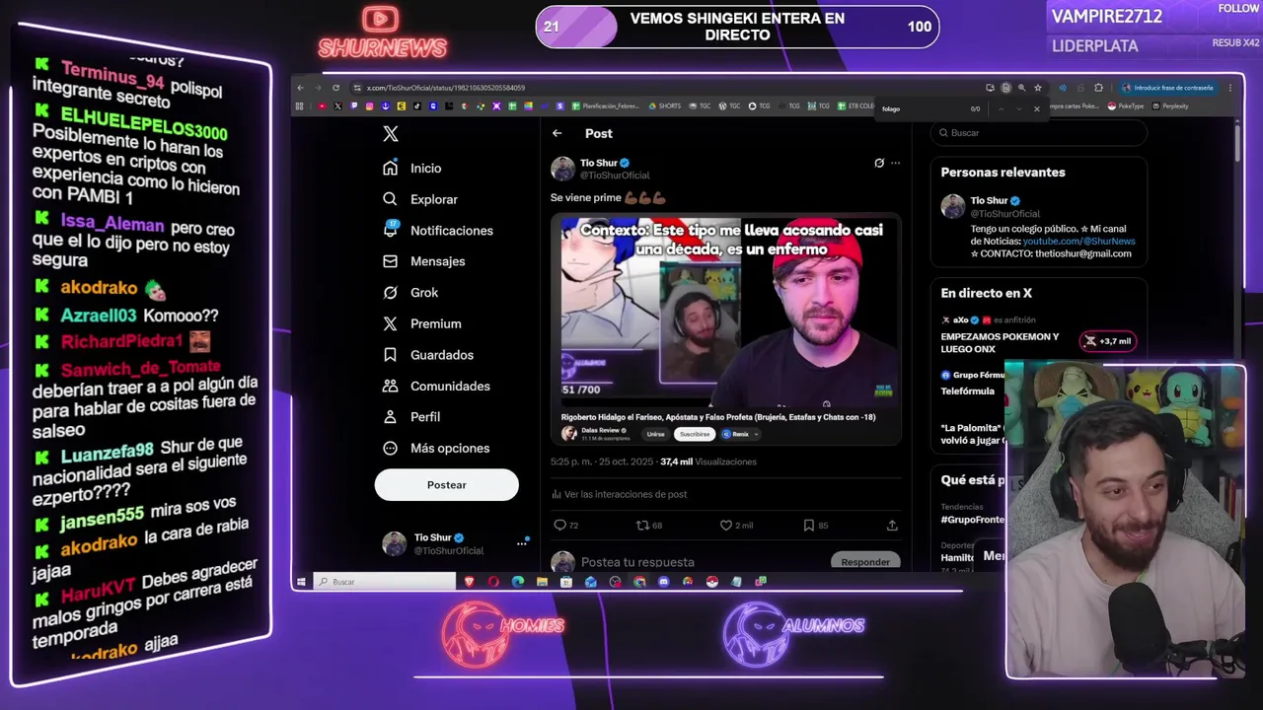The image size is (1263, 710).
Task: Open Comunidades in the sidebar
Action: [436, 386]
